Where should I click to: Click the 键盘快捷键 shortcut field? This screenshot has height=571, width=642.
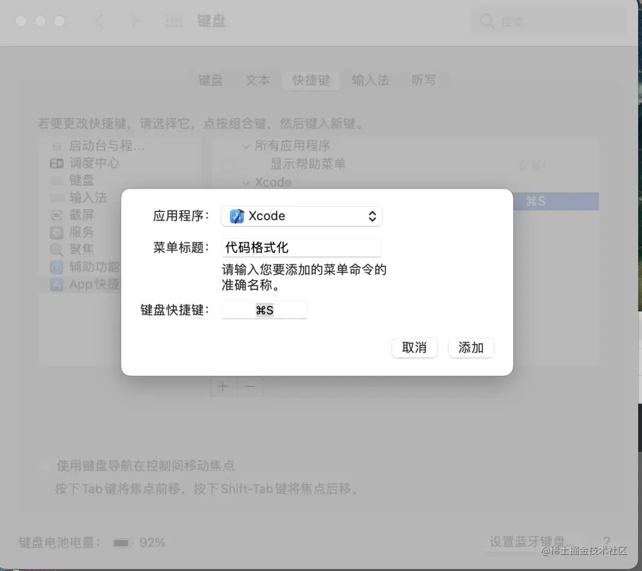264,310
